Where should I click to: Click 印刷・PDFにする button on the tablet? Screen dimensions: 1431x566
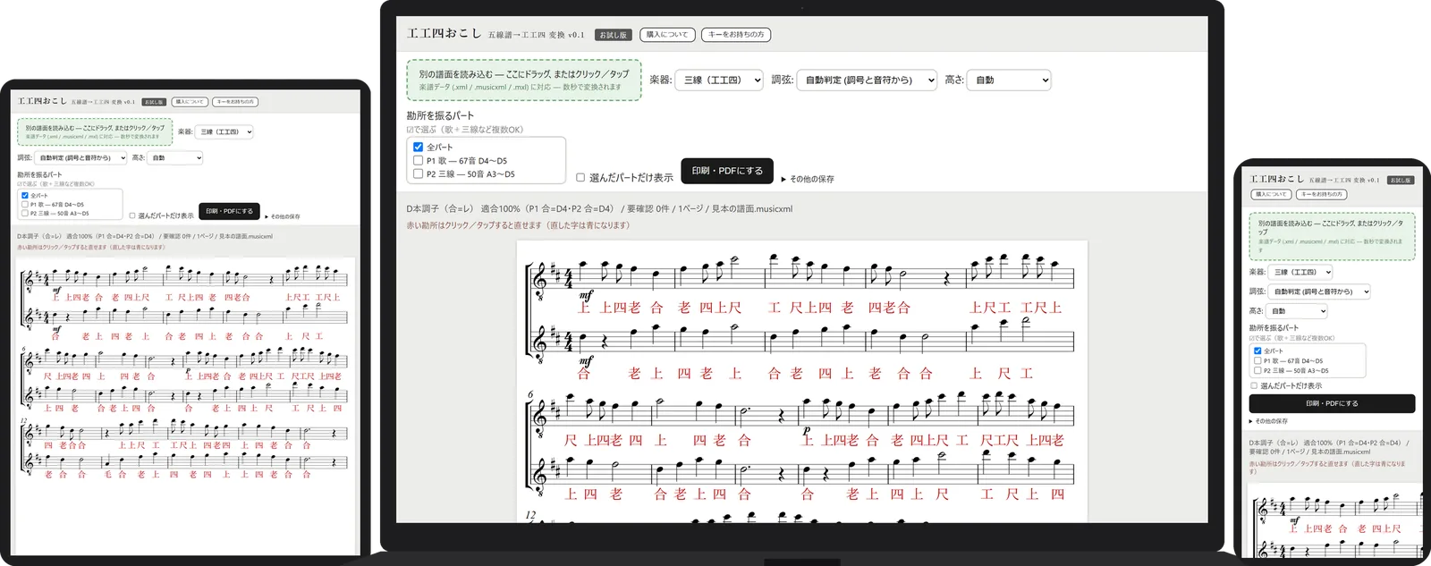click(x=229, y=211)
